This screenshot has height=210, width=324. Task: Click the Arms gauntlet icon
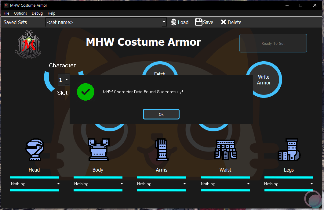pos(162,150)
